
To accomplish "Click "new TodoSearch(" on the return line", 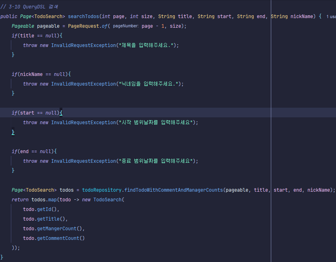I will 103,200.
